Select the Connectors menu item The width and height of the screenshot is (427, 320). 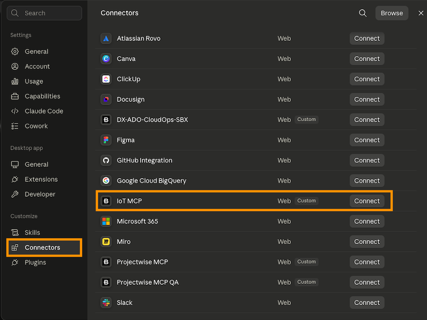pos(44,247)
